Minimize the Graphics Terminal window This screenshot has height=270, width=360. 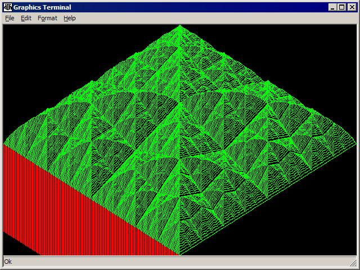coord(332,7)
